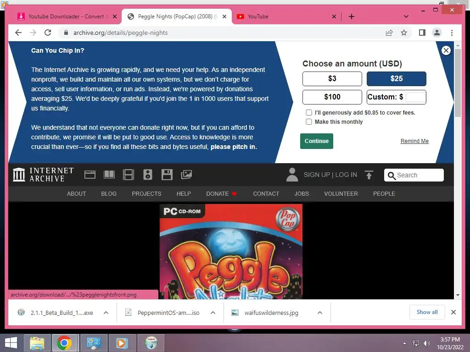Open the BLOG menu item
The height and width of the screenshot is (352, 470).
pyautogui.click(x=109, y=194)
